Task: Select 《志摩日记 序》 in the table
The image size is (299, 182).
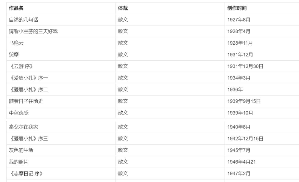Action: point(26,174)
